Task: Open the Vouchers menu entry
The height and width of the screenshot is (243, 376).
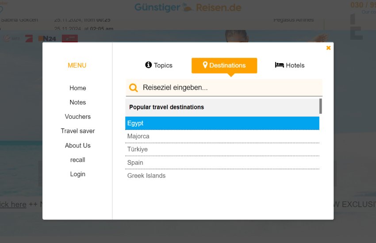Action: tap(78, 117)
